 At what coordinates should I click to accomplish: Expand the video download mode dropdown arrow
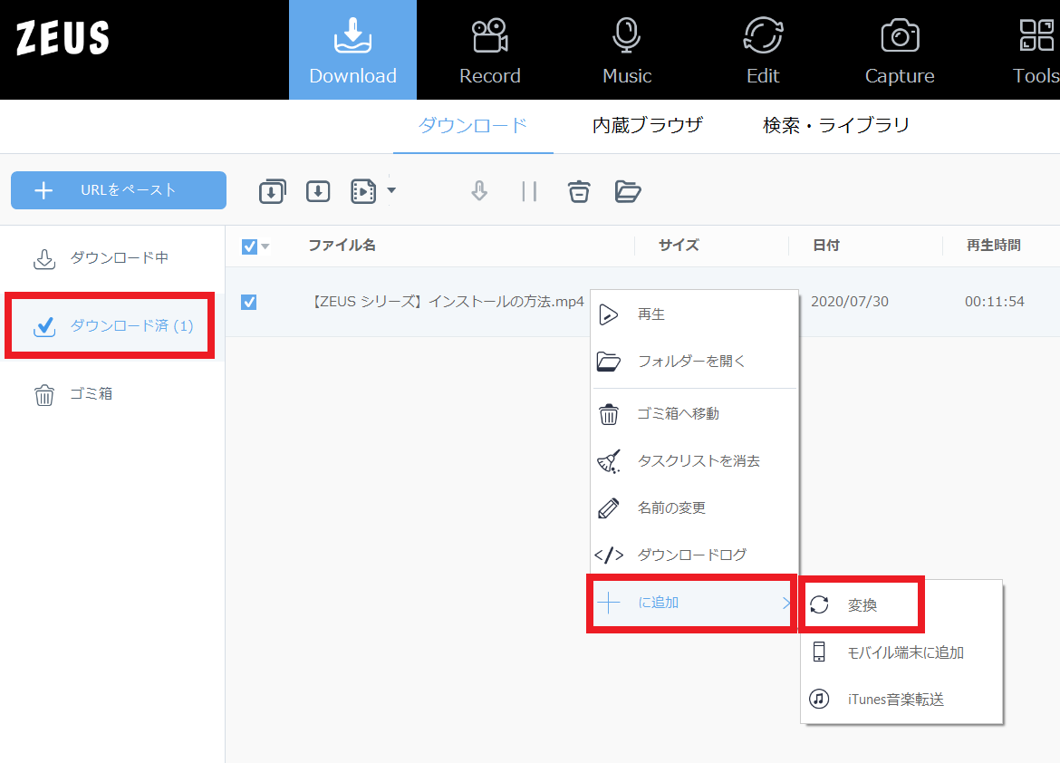[391, 190]
